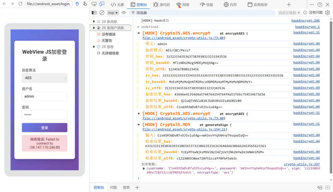The height and width of the screenshot is (192, 333).
Task: Open the 应用程序 (Application) tab
Action: click(x=257, y=5)
